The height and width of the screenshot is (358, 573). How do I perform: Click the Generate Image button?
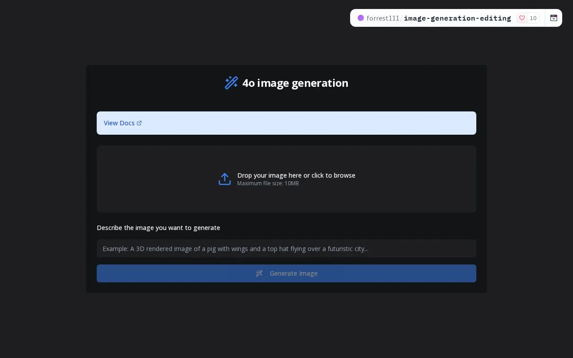286,273
